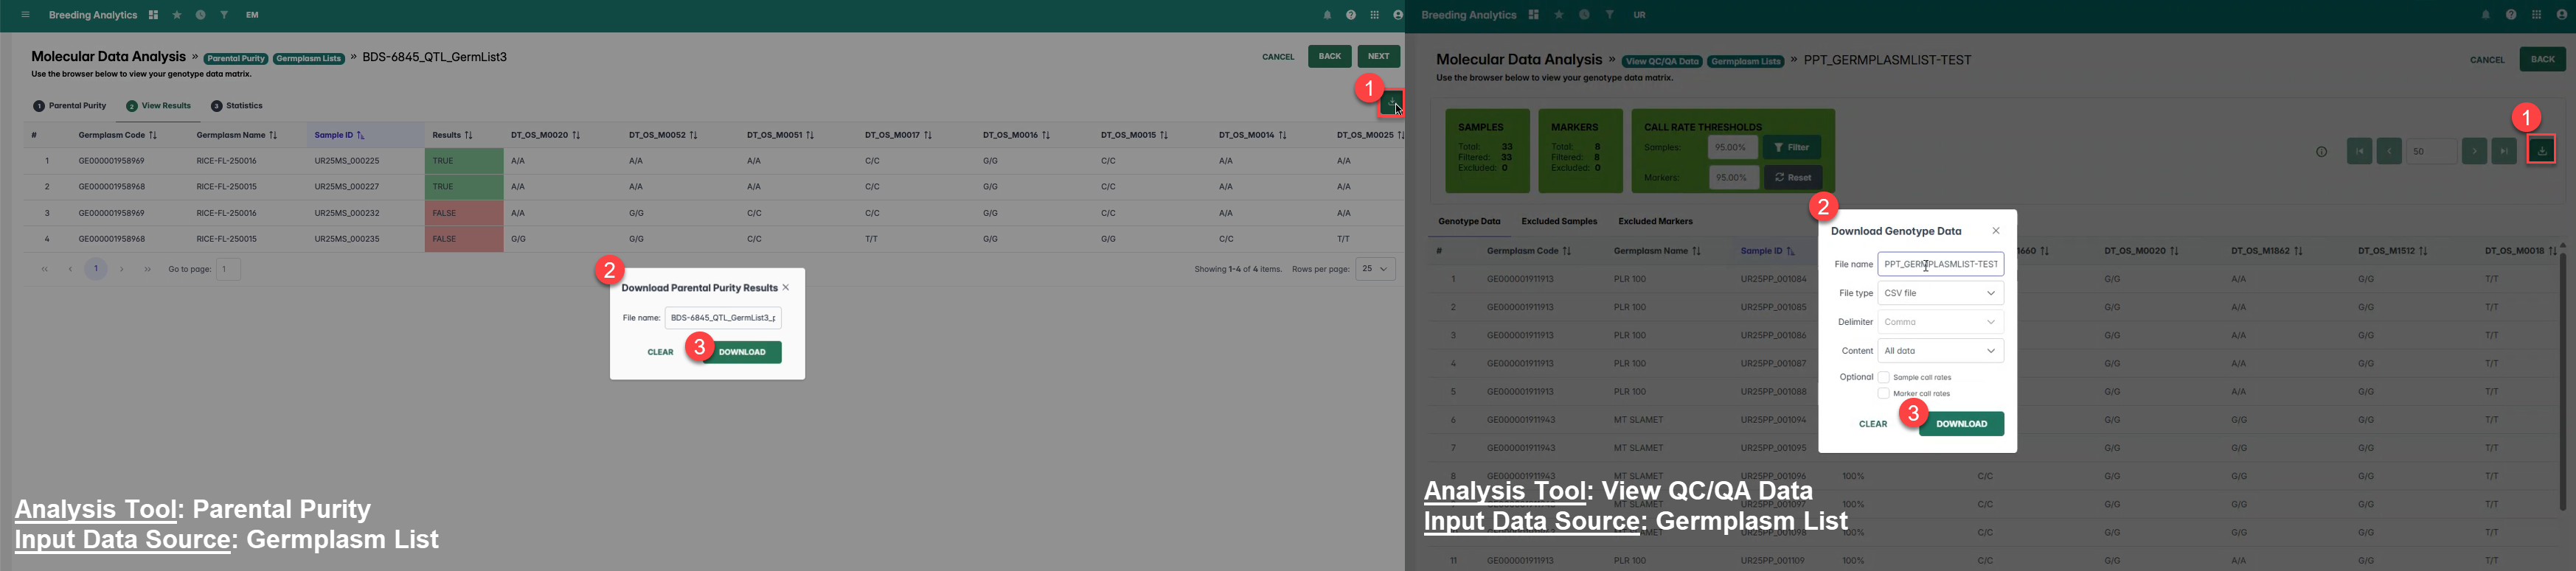Expand the Content dropdown showing All data
The width and height of the screenshot is (2576, 571).
[1939, 351]
